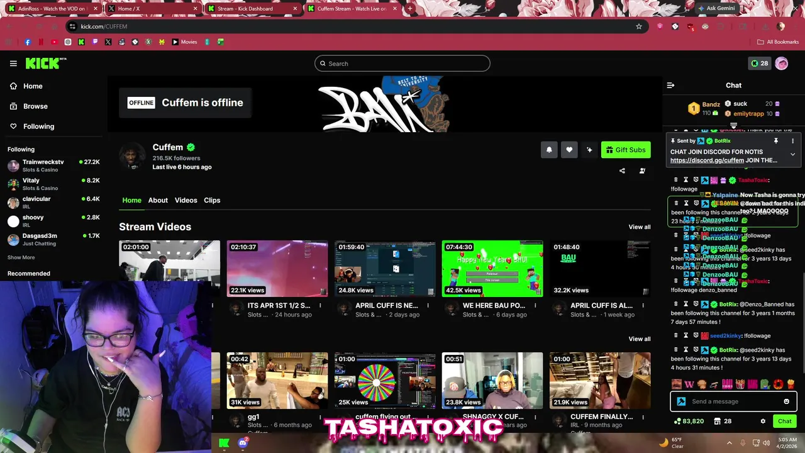The height and width of the screenshot is (453, 805).
Task: Open Dasgasd3m followed channel
Action: pos(53,239)
